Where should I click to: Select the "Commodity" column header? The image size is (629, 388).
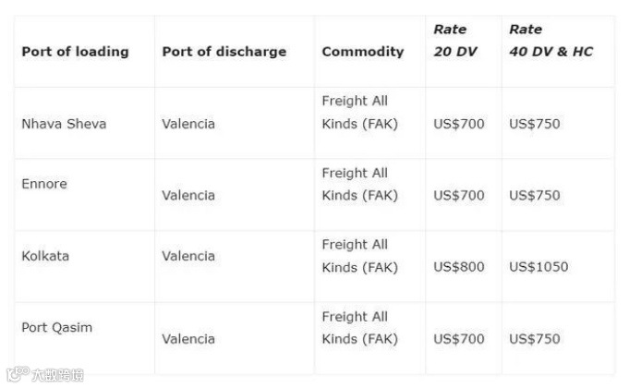tap(362, 52)
